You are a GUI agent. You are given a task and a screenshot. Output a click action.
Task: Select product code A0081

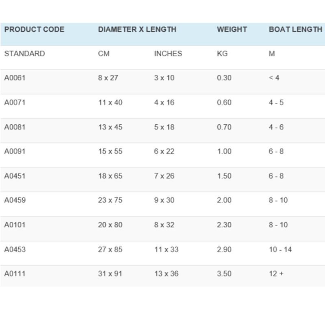click(15, 127)
